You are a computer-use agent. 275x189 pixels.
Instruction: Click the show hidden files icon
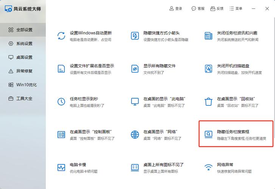tap(135, 69)
